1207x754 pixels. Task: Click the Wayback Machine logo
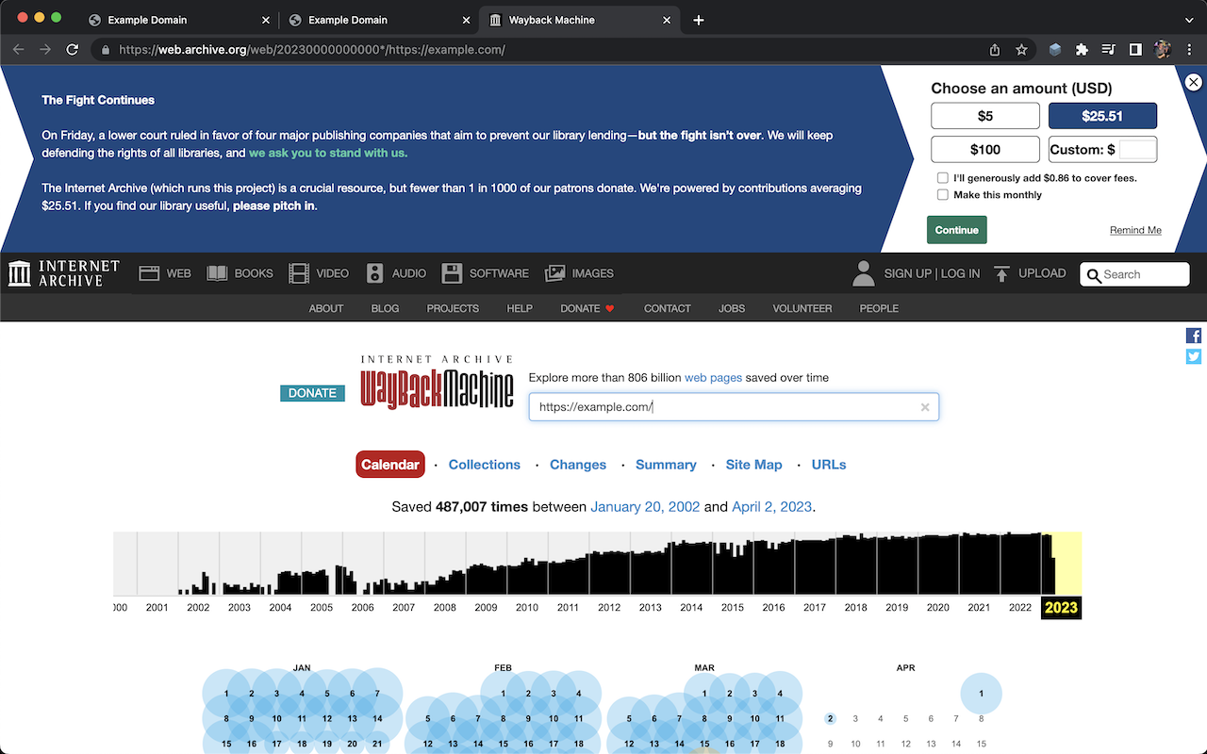(x=438, y=382)
